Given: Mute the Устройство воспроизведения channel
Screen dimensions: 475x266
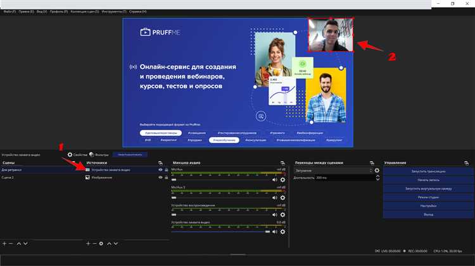Looking at the screenshot, I should tap(274, 215).
